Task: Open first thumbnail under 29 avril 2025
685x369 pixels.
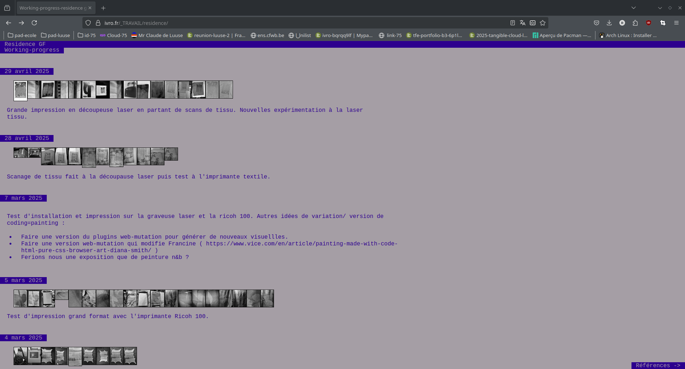Action: 20,90
